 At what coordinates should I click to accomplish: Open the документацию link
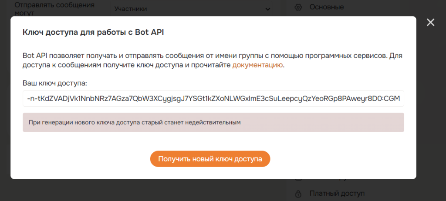click(x=258, y=65)
